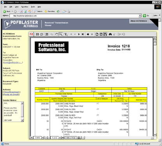
Task: Click the View/Download link
Action: [11, 92]
